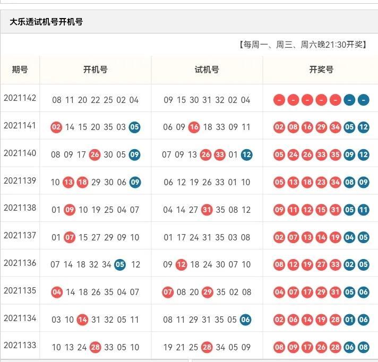378x362 pixels.
Task: Click blue ball 12 in 2021140 试机号
Action: [247, 155]
